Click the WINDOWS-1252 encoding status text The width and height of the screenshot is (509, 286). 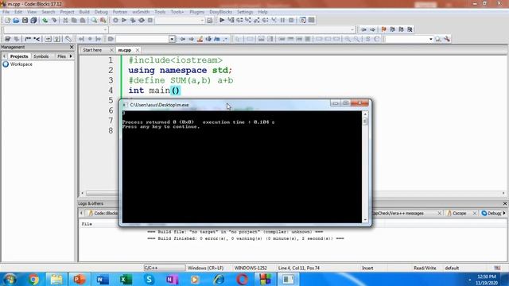251,268
